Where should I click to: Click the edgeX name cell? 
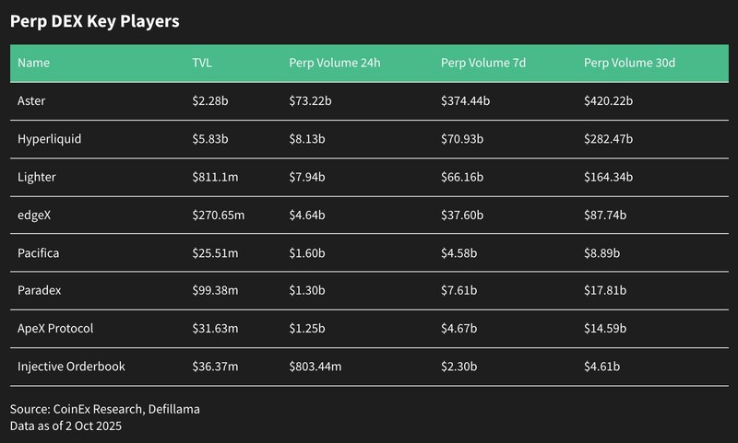tap(34, 215)
